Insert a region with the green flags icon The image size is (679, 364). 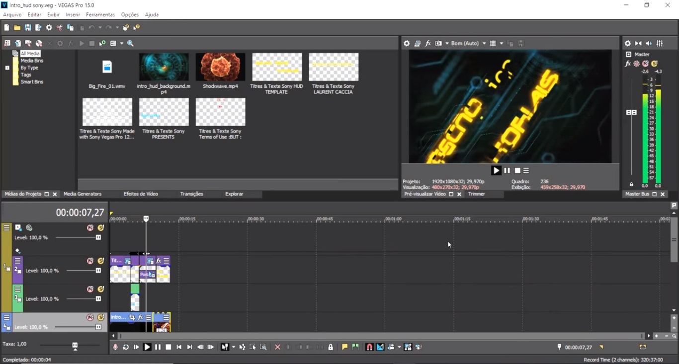355,347
